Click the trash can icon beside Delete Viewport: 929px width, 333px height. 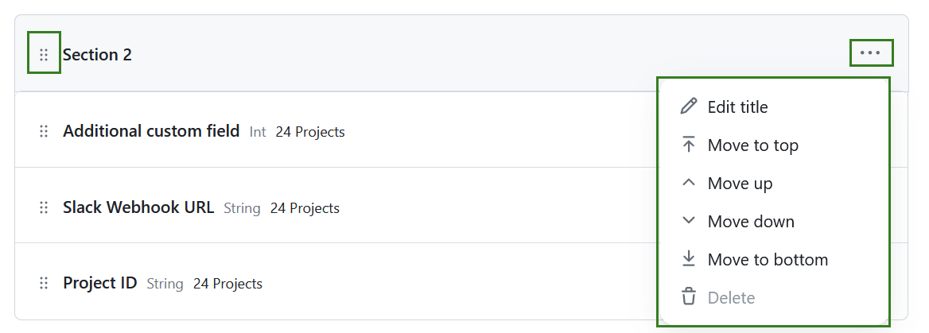click(x=689, y=297)
